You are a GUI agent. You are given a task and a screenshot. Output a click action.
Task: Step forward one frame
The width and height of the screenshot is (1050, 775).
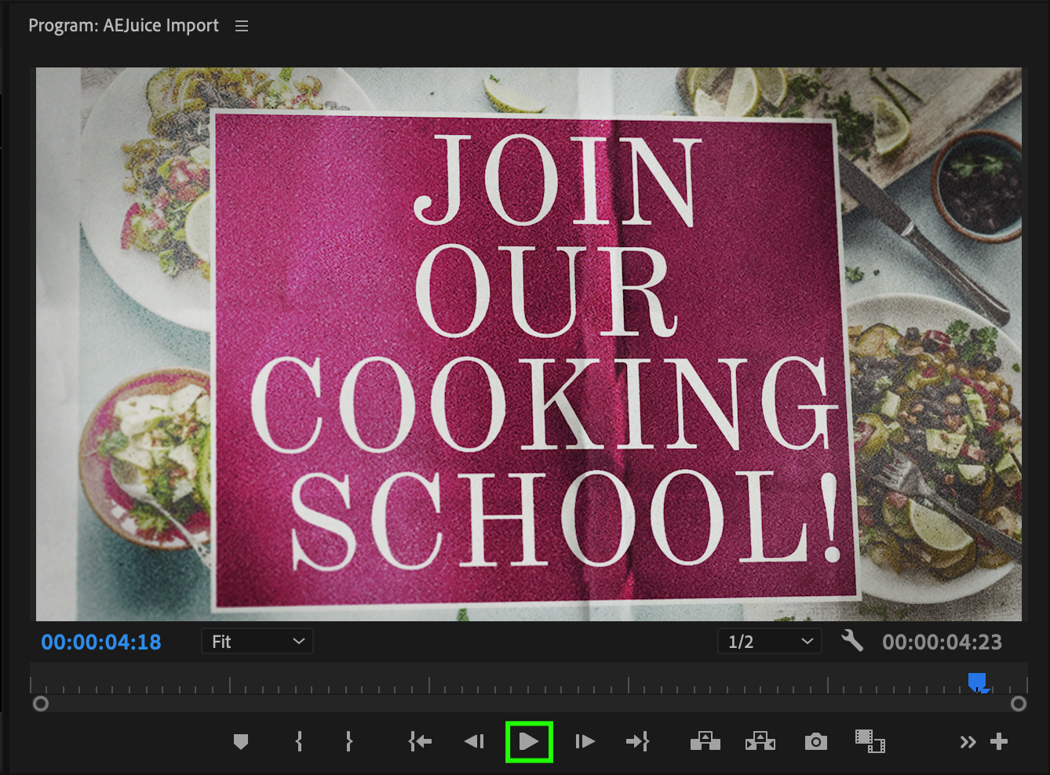pyautogui.click(x=585, y=741)
